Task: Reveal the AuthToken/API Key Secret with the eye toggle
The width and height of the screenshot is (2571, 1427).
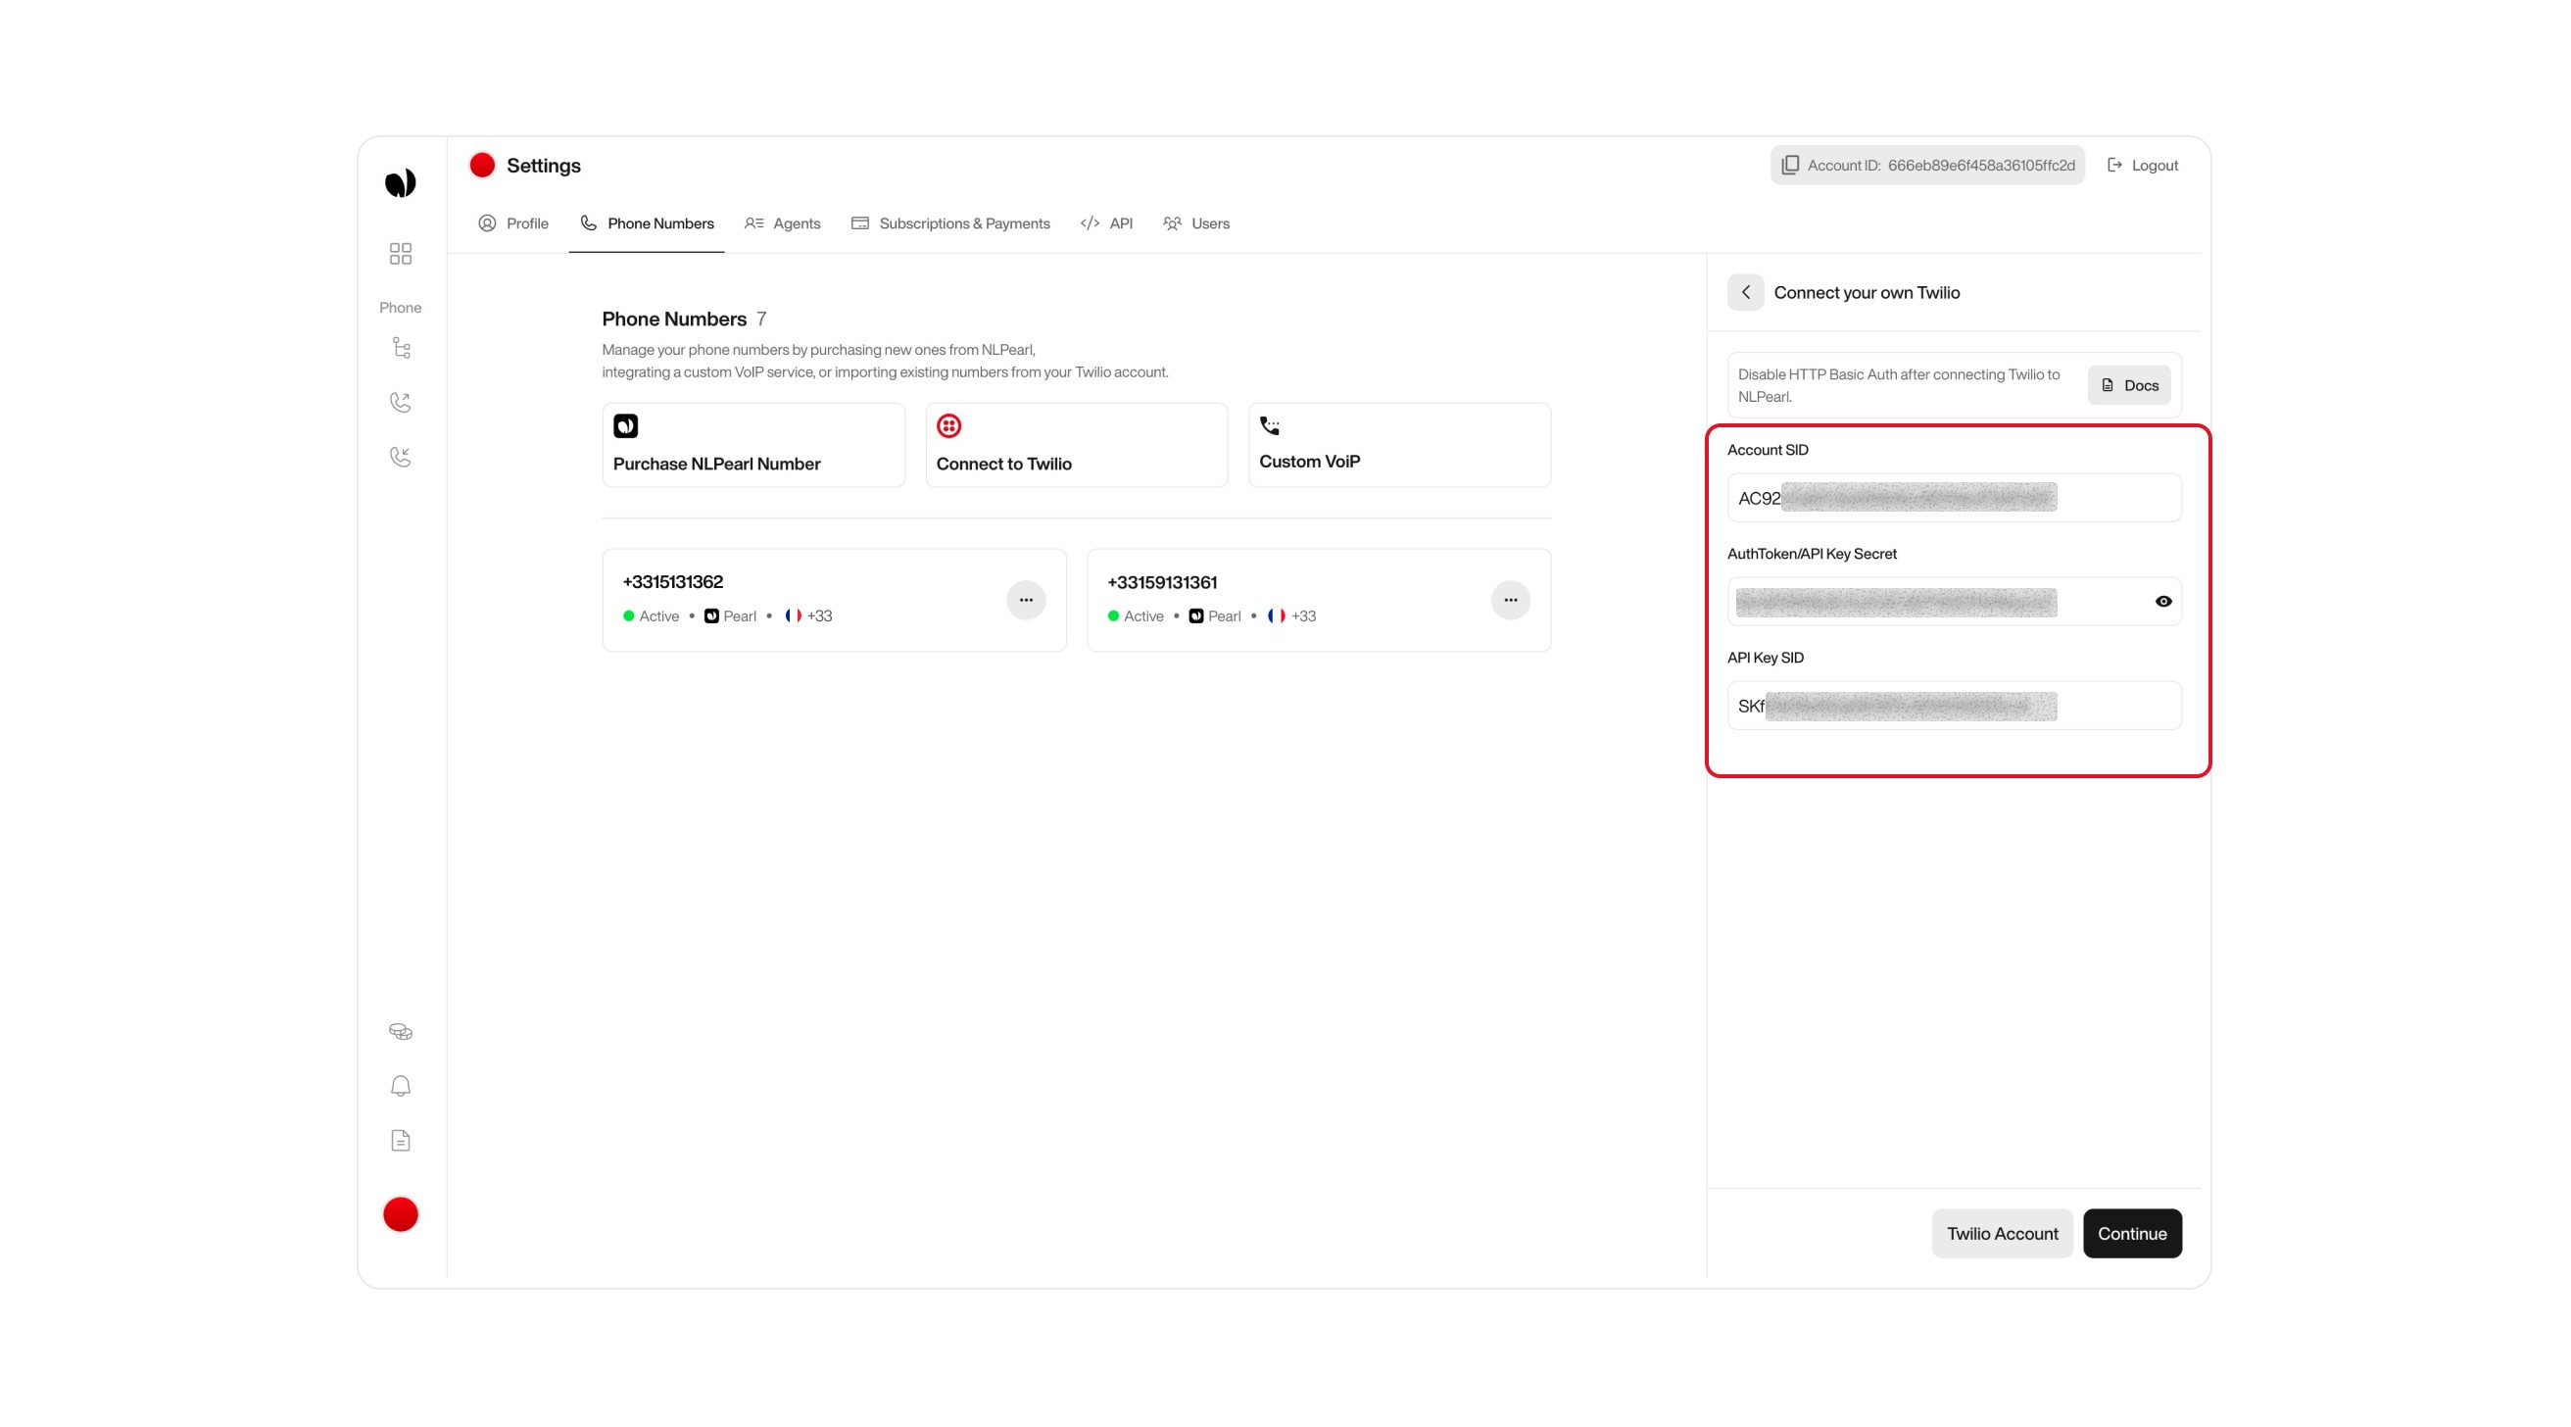Action: coord(2162,600)
